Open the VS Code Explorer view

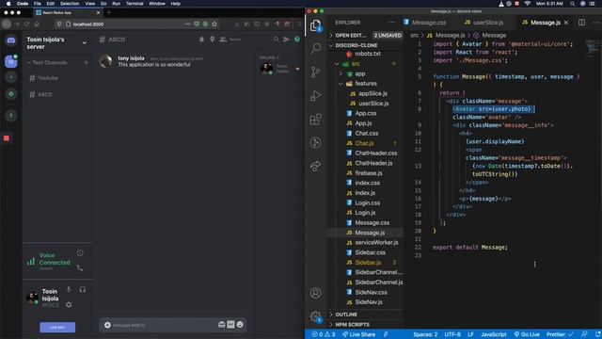point(316,25)
